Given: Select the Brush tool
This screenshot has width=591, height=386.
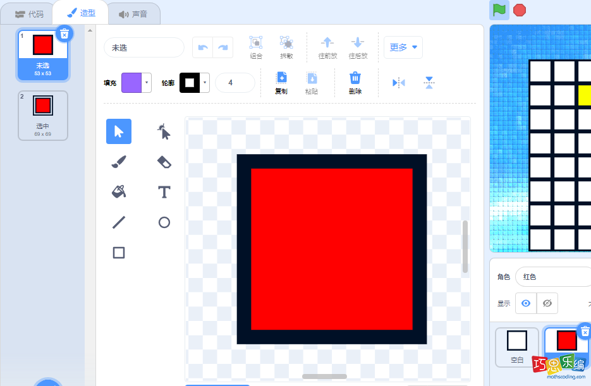Looking at the screenshot, I should pyautogui.click(x=119, y=162).
